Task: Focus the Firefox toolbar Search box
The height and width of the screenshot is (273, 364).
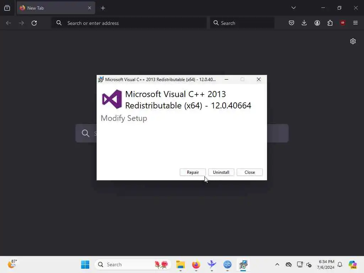Action: pos(242,23)
